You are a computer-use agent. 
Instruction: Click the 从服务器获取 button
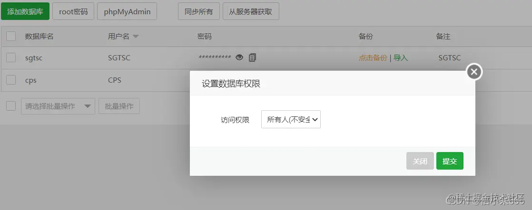tap(251, 11)
